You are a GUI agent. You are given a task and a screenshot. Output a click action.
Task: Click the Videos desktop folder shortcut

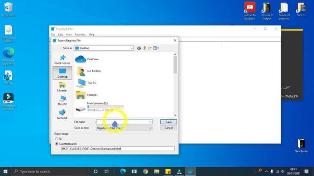(301, 9)
